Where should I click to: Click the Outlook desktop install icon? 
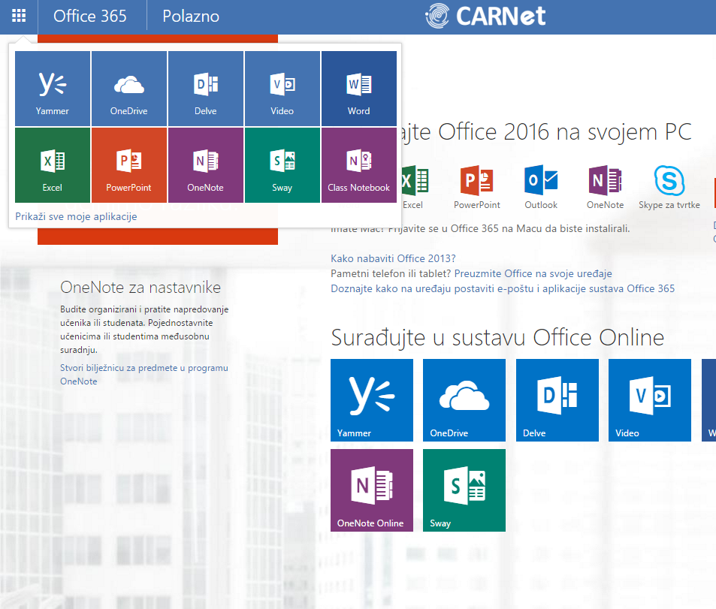point(541,186)
